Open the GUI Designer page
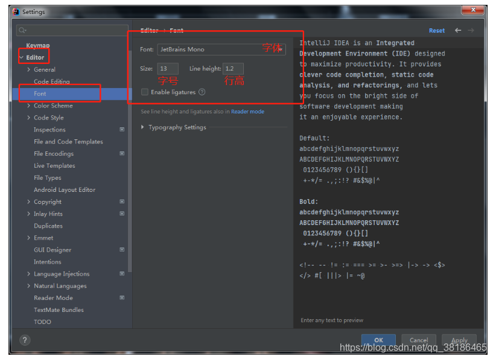The width and height of the screenshot is (493, 359). click(52, 250)
